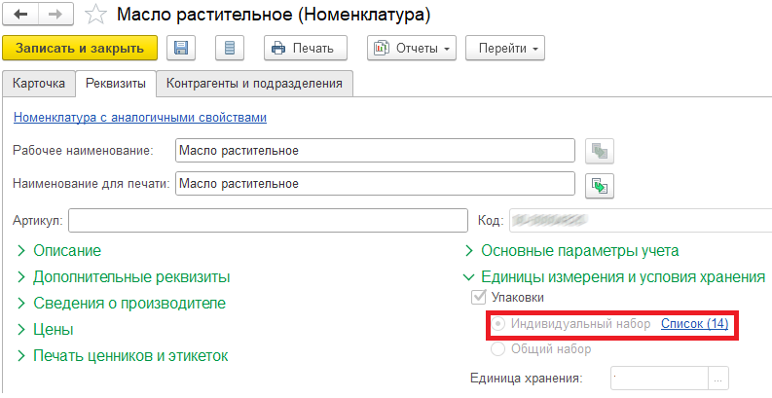Click the forward navigation arrow
This screenshot has height=398, width=772.
[55, 16]
